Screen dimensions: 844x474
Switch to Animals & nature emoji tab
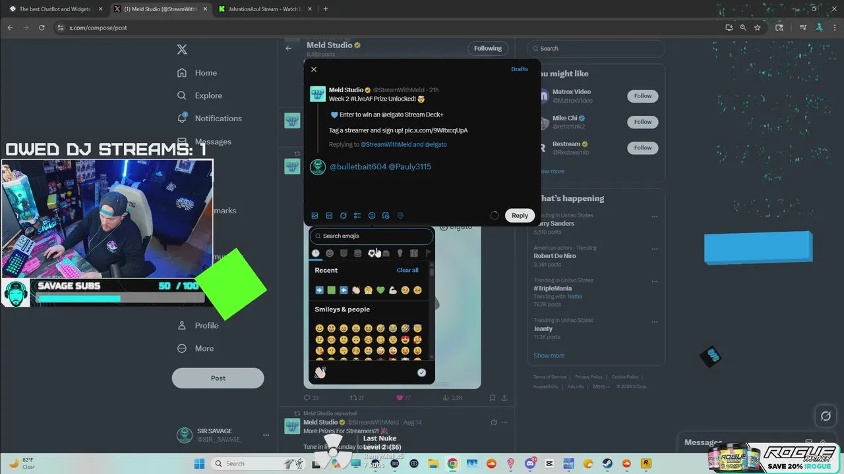click(344, 253)
